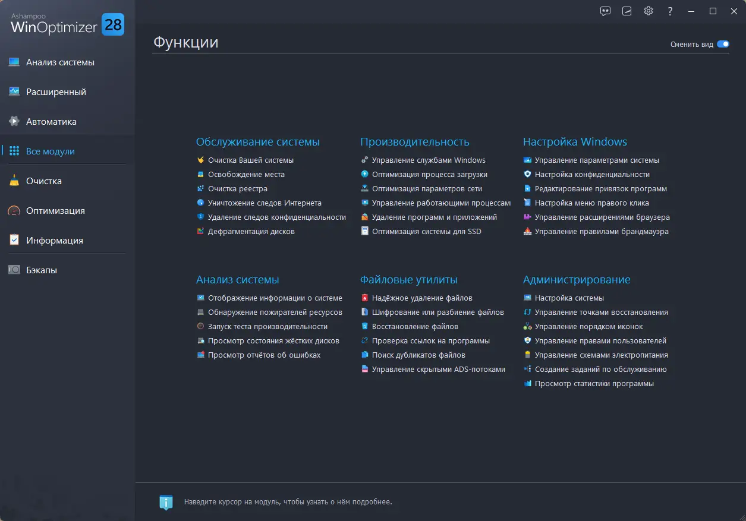Open the Информация sidebar section
The image size is (746, 521).
67,241
